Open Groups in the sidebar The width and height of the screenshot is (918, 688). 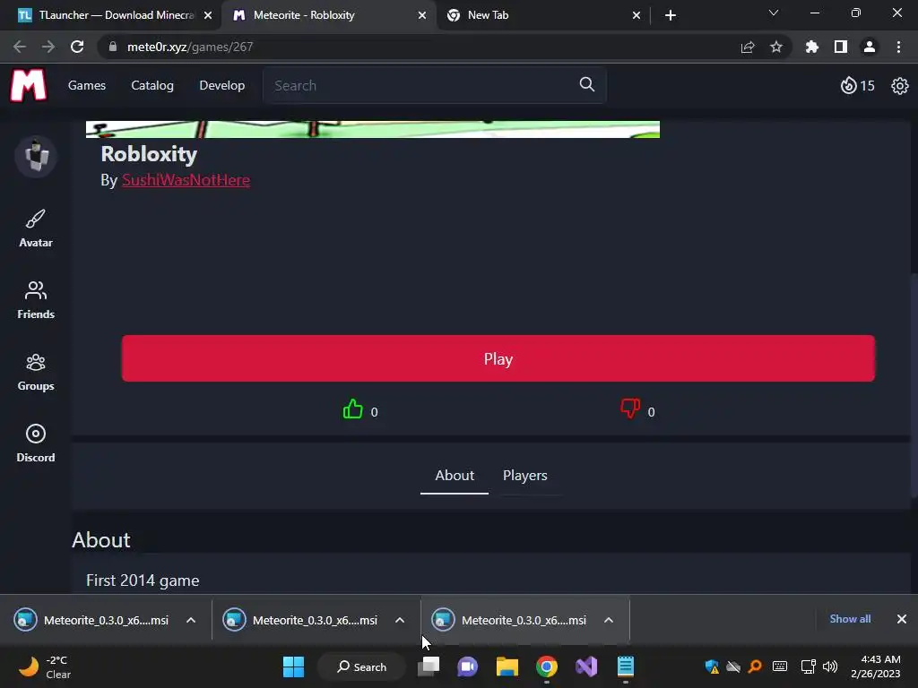tap(36, 372)
